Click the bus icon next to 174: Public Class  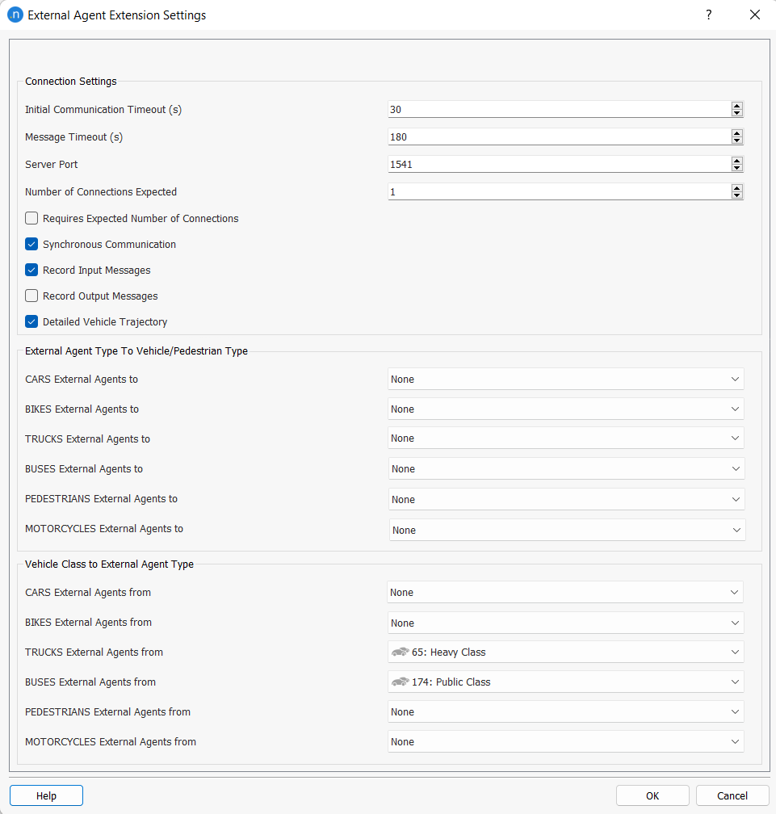pos(401,682)
